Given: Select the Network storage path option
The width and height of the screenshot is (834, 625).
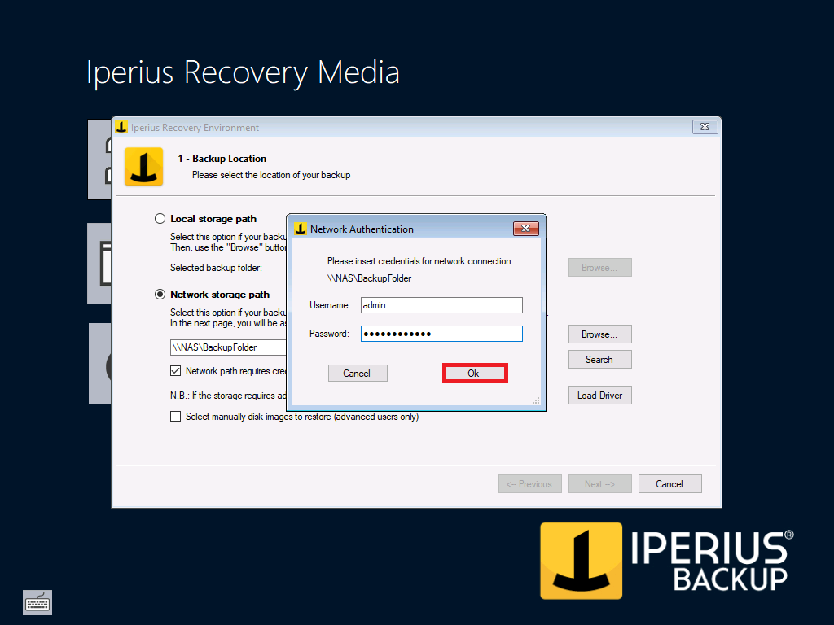Looking at the screenshot, I should [160, 295].
